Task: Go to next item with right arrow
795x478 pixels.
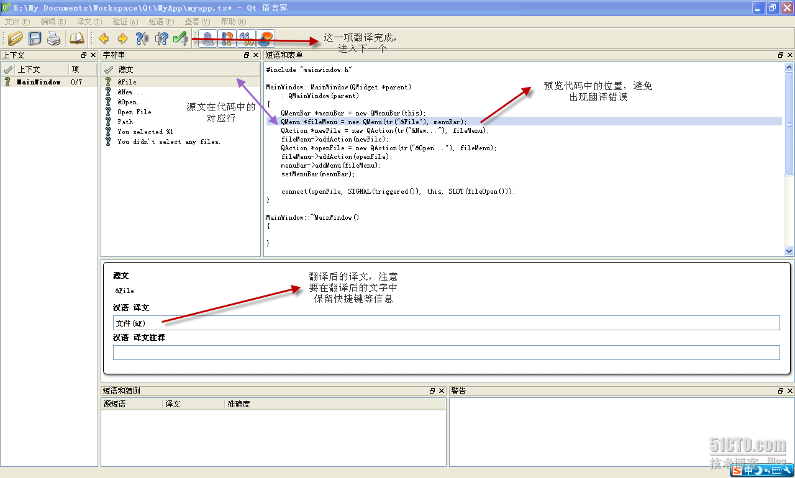Action: (123, 38)
